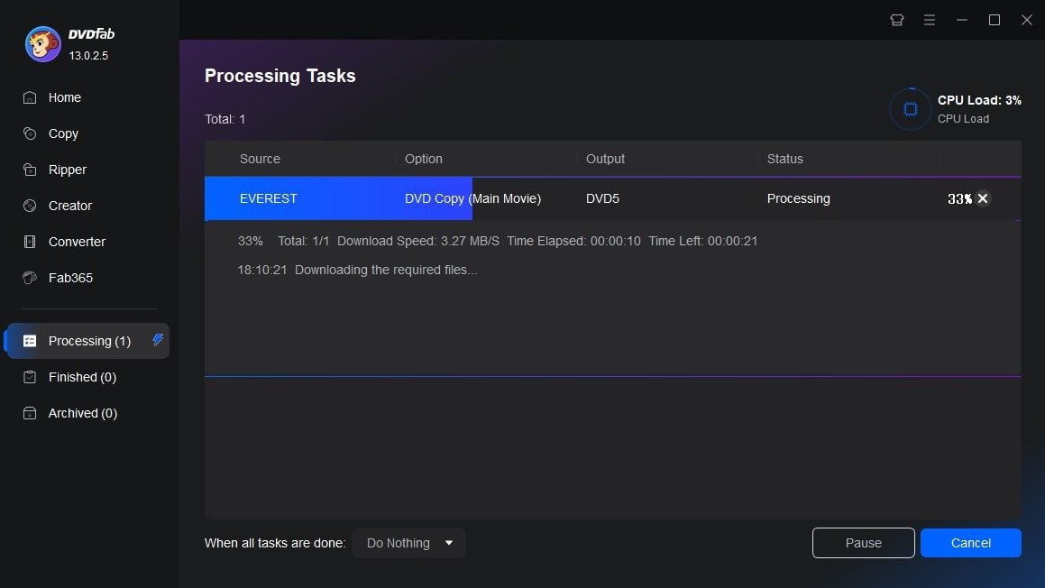Click the Time Elapsed 00:00:10 text

(x=573, y=241)
